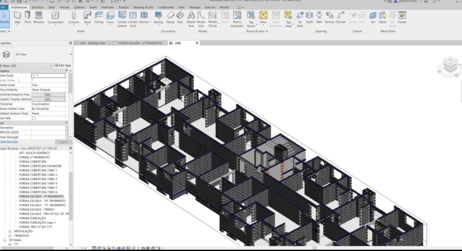
Task: Select FORMA FUNDAÇÃO in Project Browser
Action: point(33,218)
